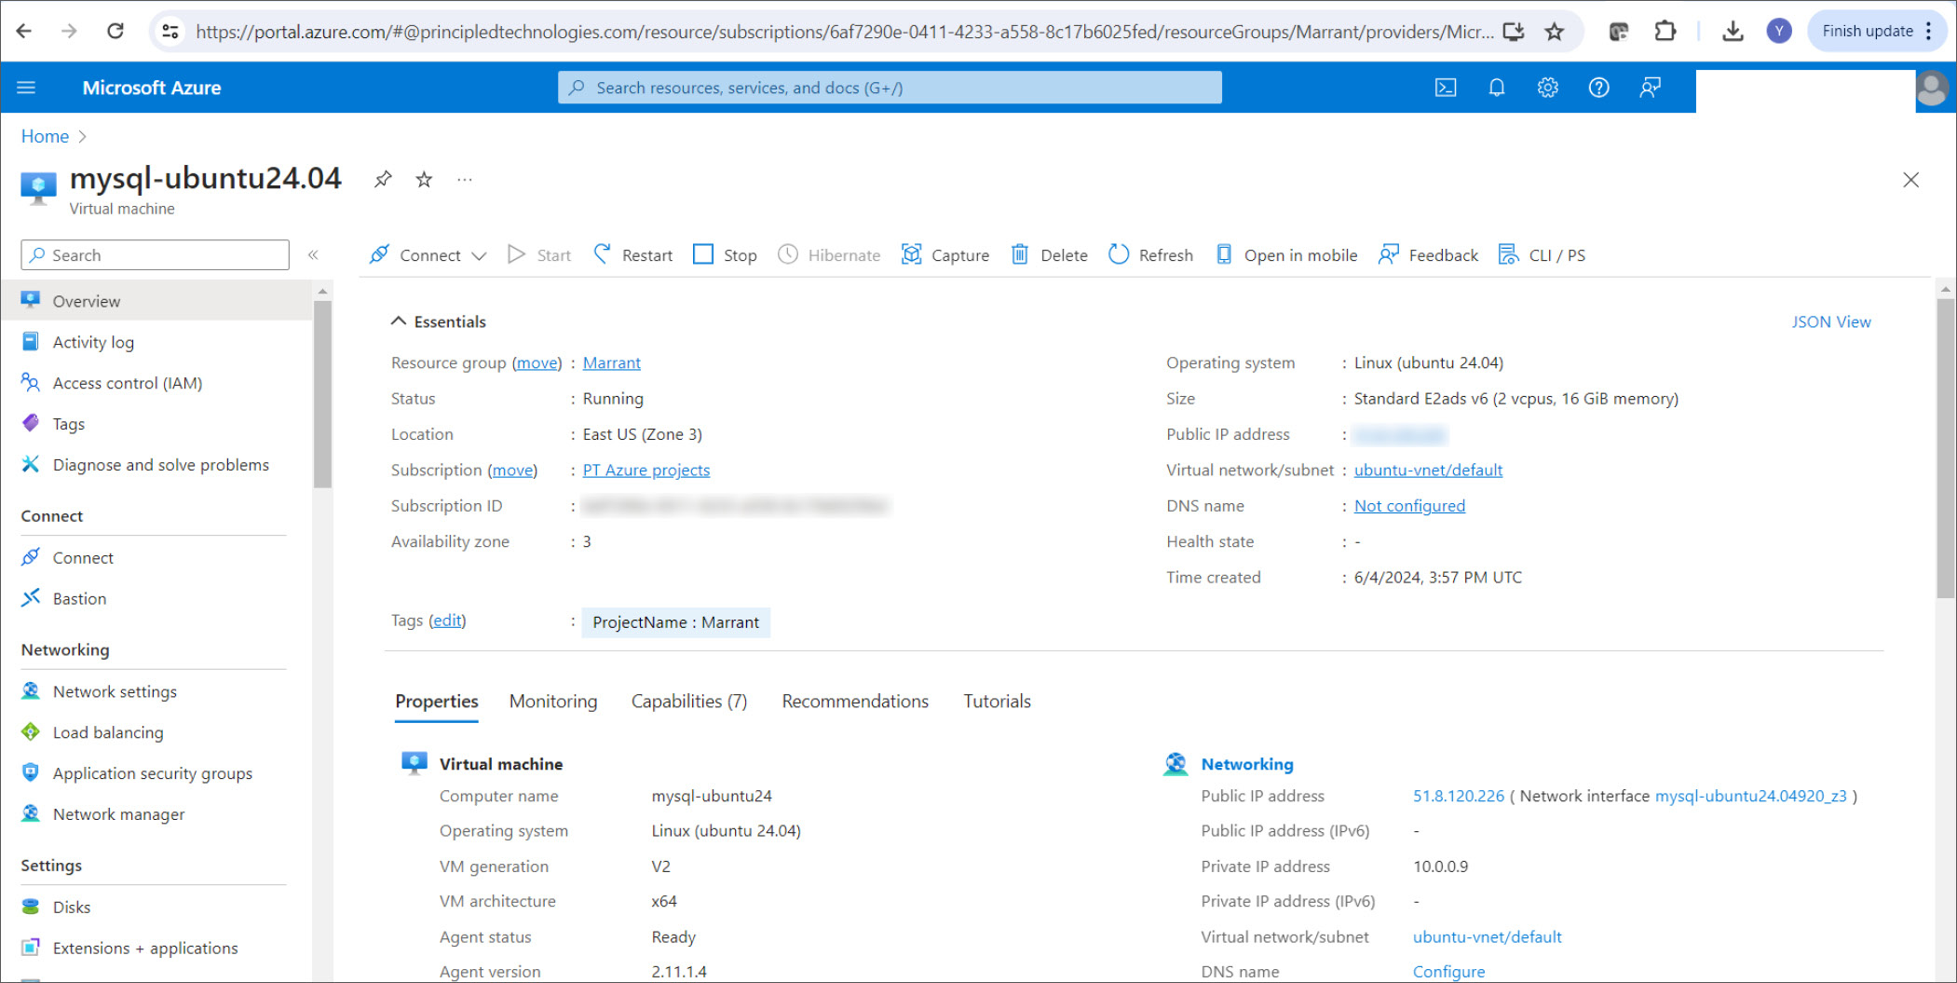Screen dimensions: 1957x983
Task: Open the notifications bell
Action: [1496, 88]
